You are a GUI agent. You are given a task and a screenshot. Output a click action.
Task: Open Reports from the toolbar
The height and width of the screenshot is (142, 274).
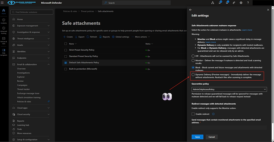[105, 37]
